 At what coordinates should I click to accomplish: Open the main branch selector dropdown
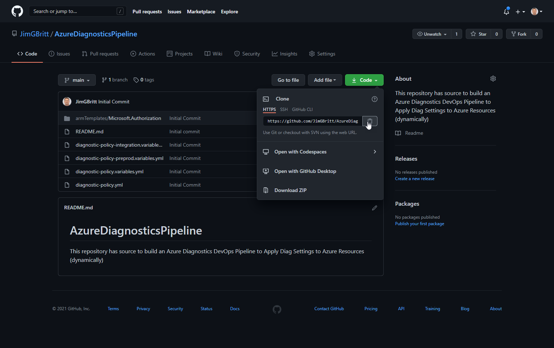point(77,80)
